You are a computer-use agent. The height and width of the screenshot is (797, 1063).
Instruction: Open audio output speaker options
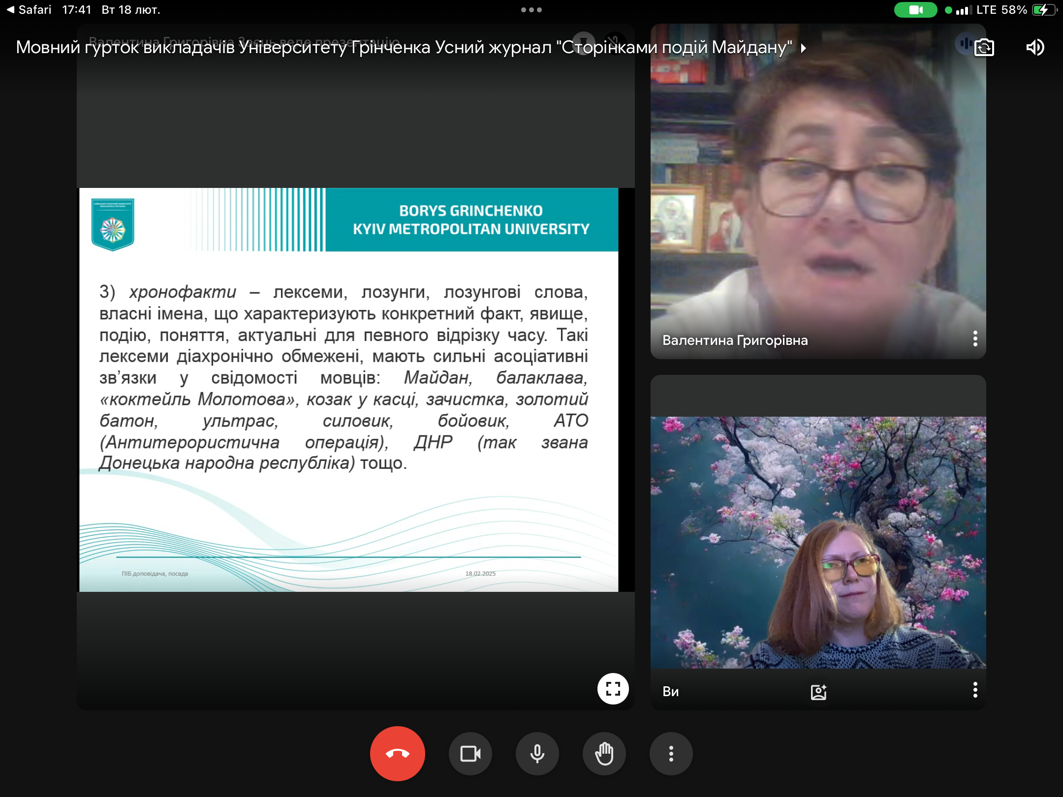pos(1035,48)
